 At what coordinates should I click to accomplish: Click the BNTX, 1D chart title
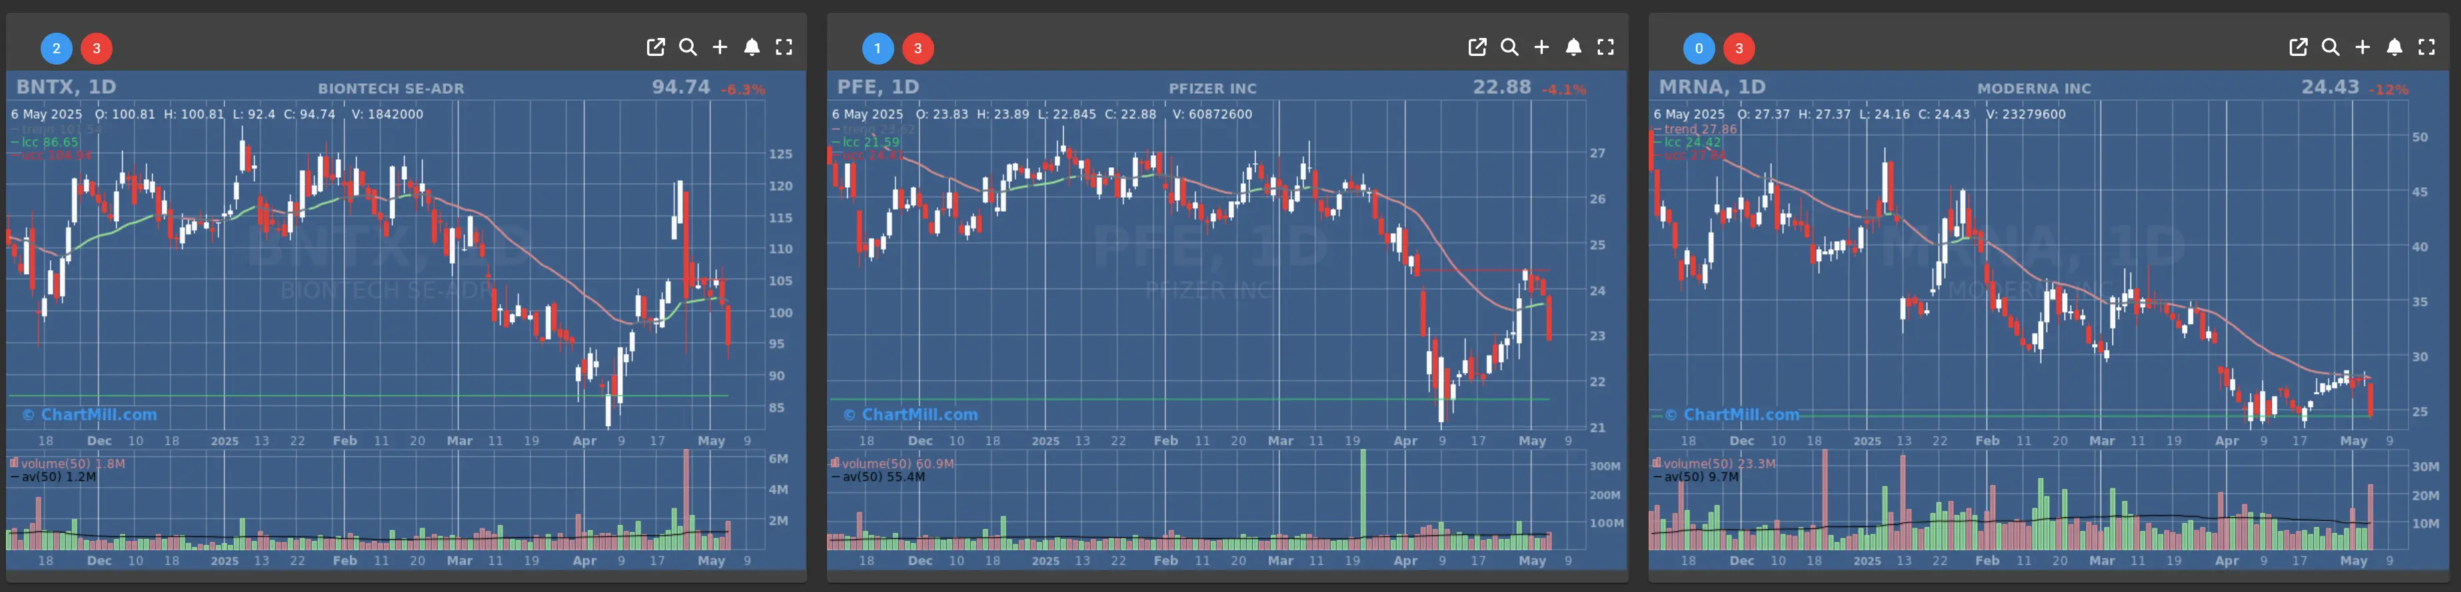[66, 87]
